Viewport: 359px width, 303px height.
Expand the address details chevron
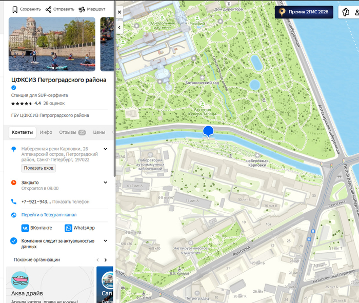tap(106, 149)
